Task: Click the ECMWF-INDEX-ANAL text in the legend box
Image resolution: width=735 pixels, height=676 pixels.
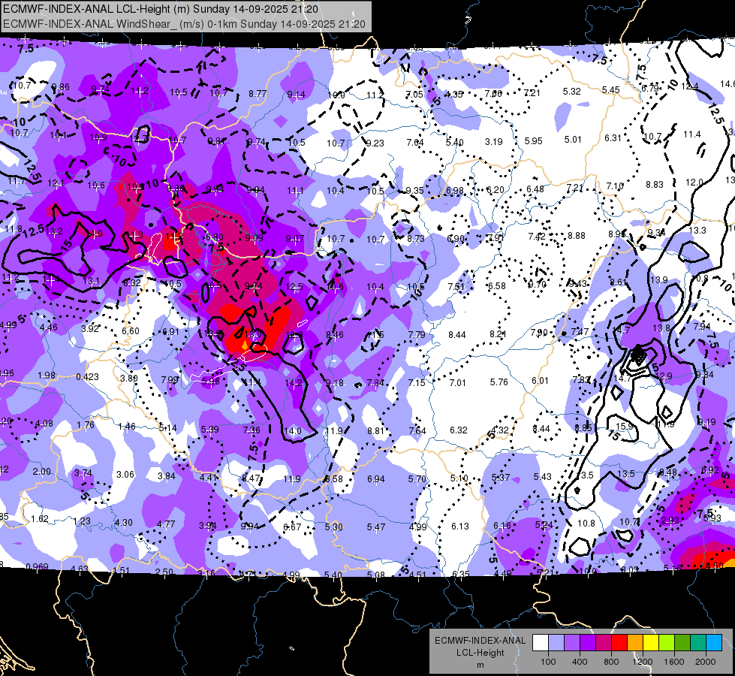Action: click(480, 641)
